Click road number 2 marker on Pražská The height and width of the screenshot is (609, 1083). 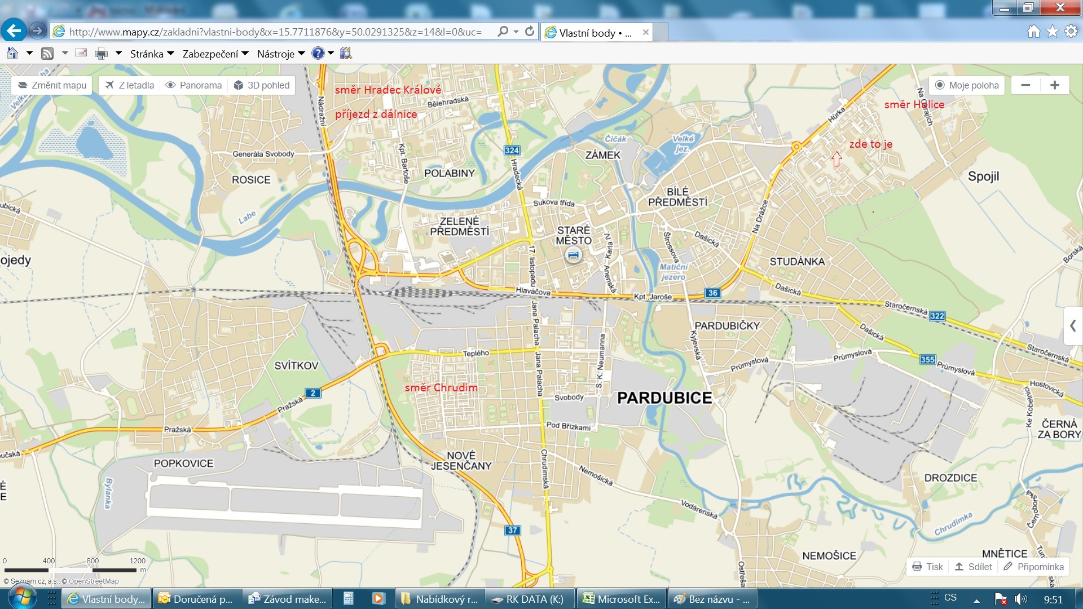(x=313, y=393)
